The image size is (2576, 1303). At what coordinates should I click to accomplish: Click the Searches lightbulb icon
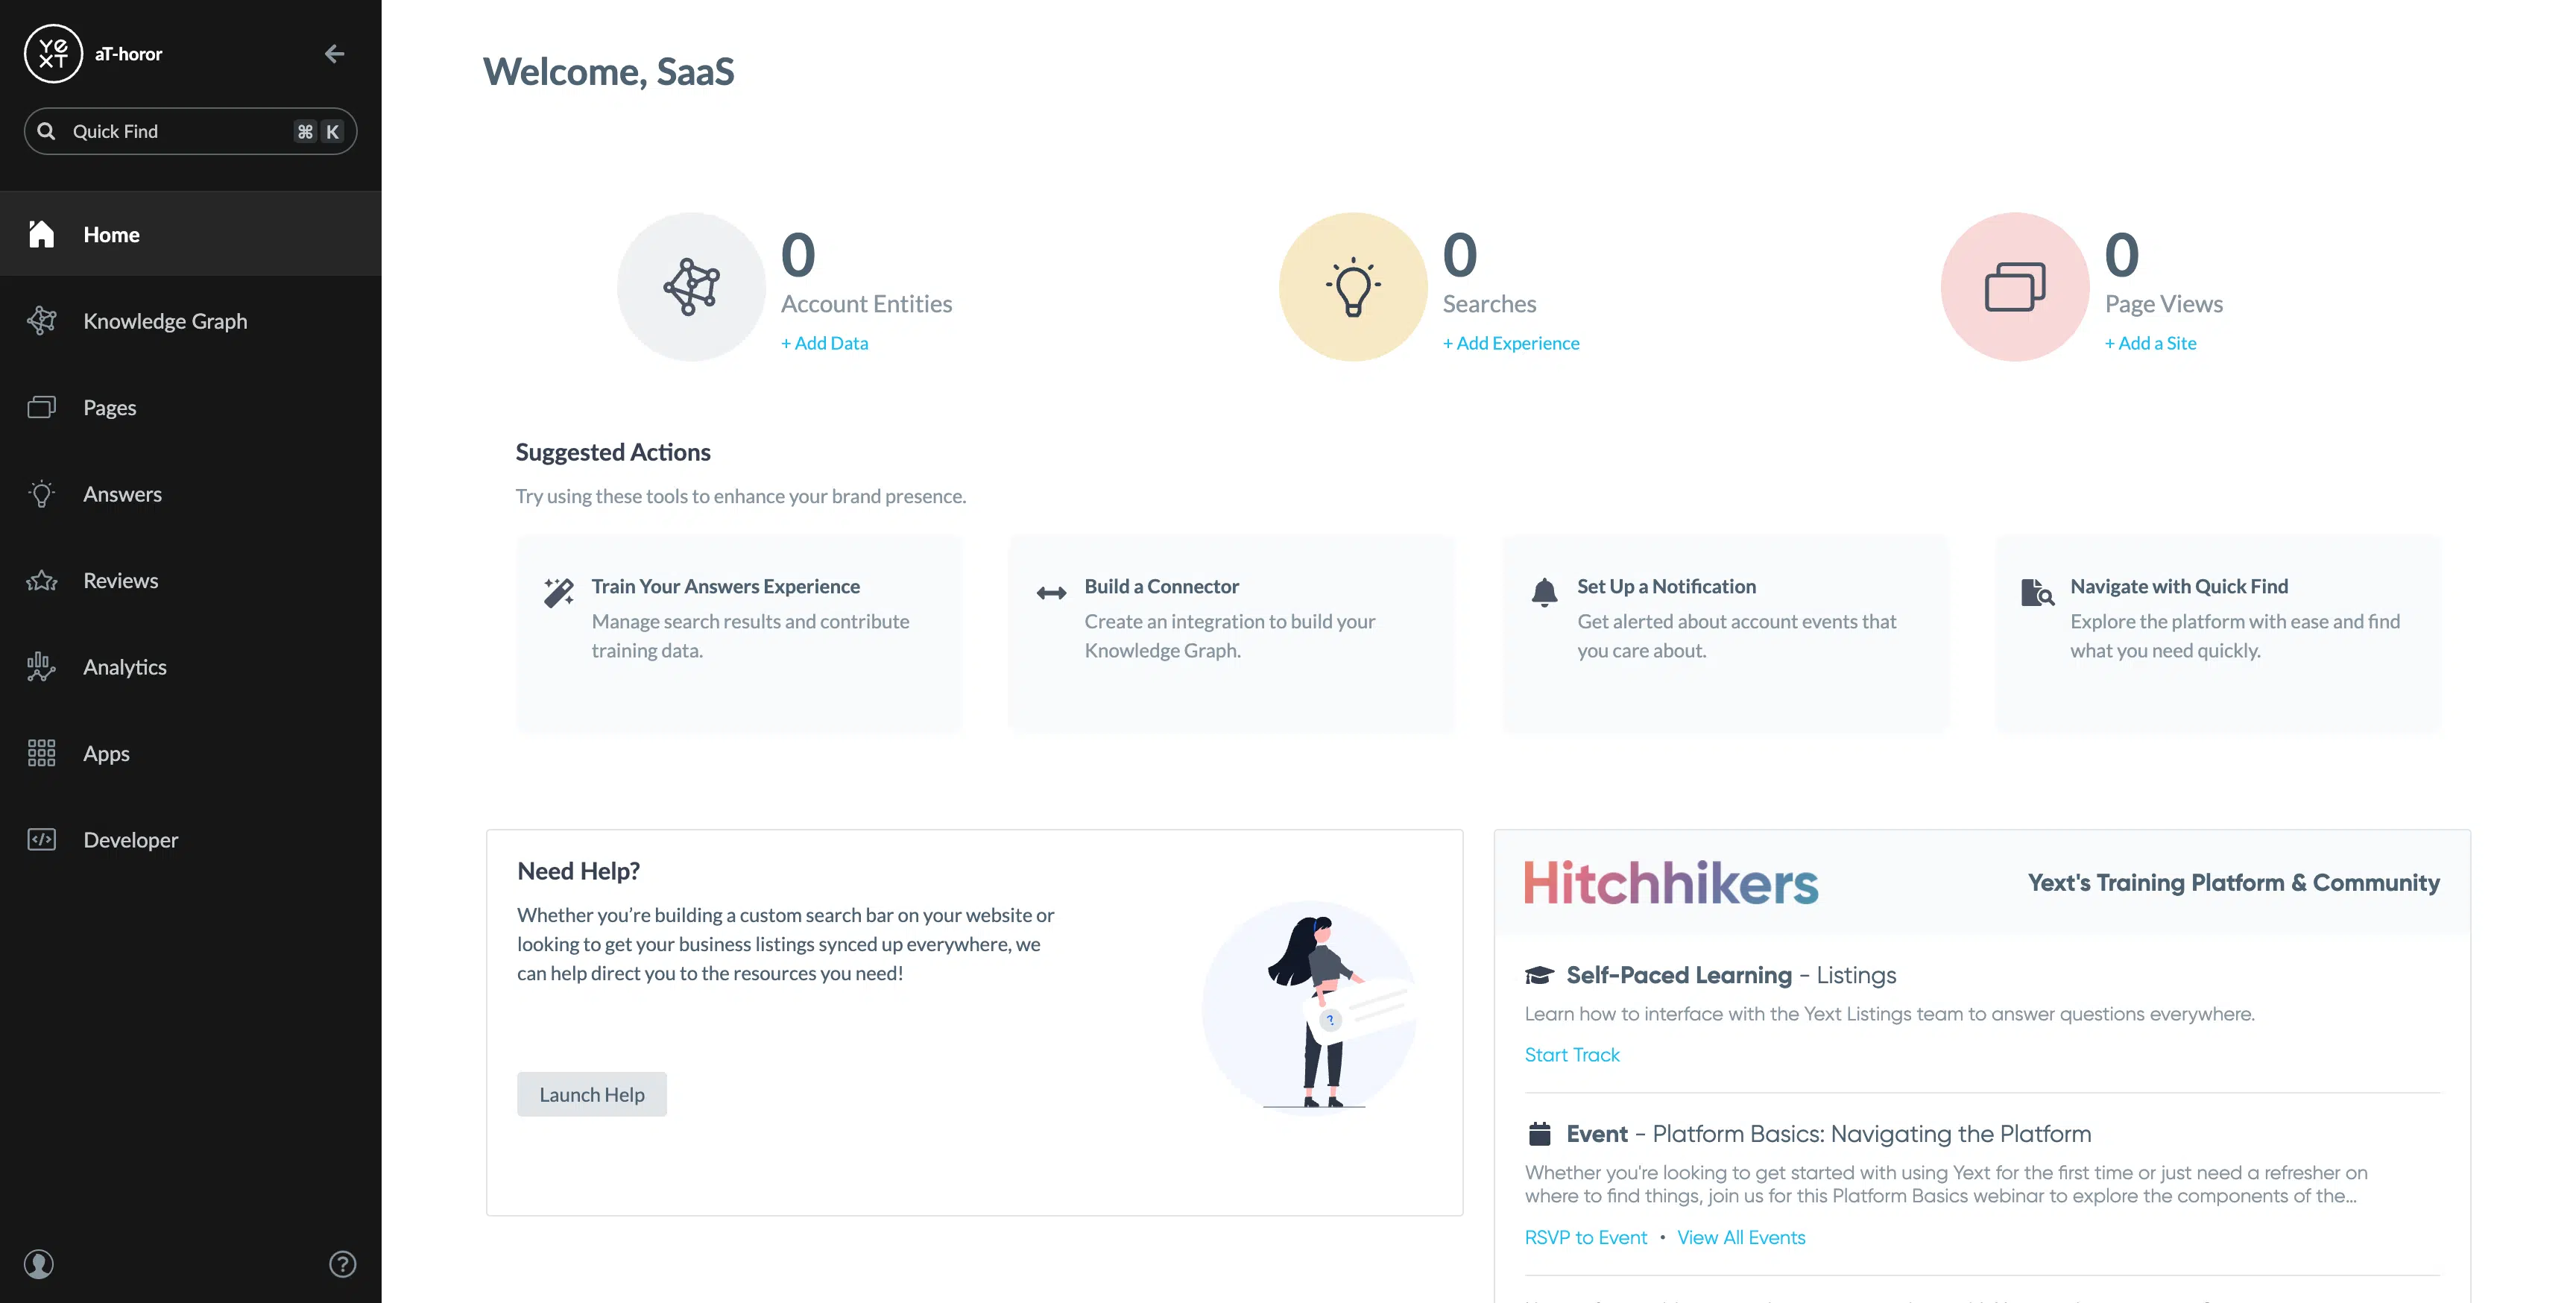[1353, 287]
